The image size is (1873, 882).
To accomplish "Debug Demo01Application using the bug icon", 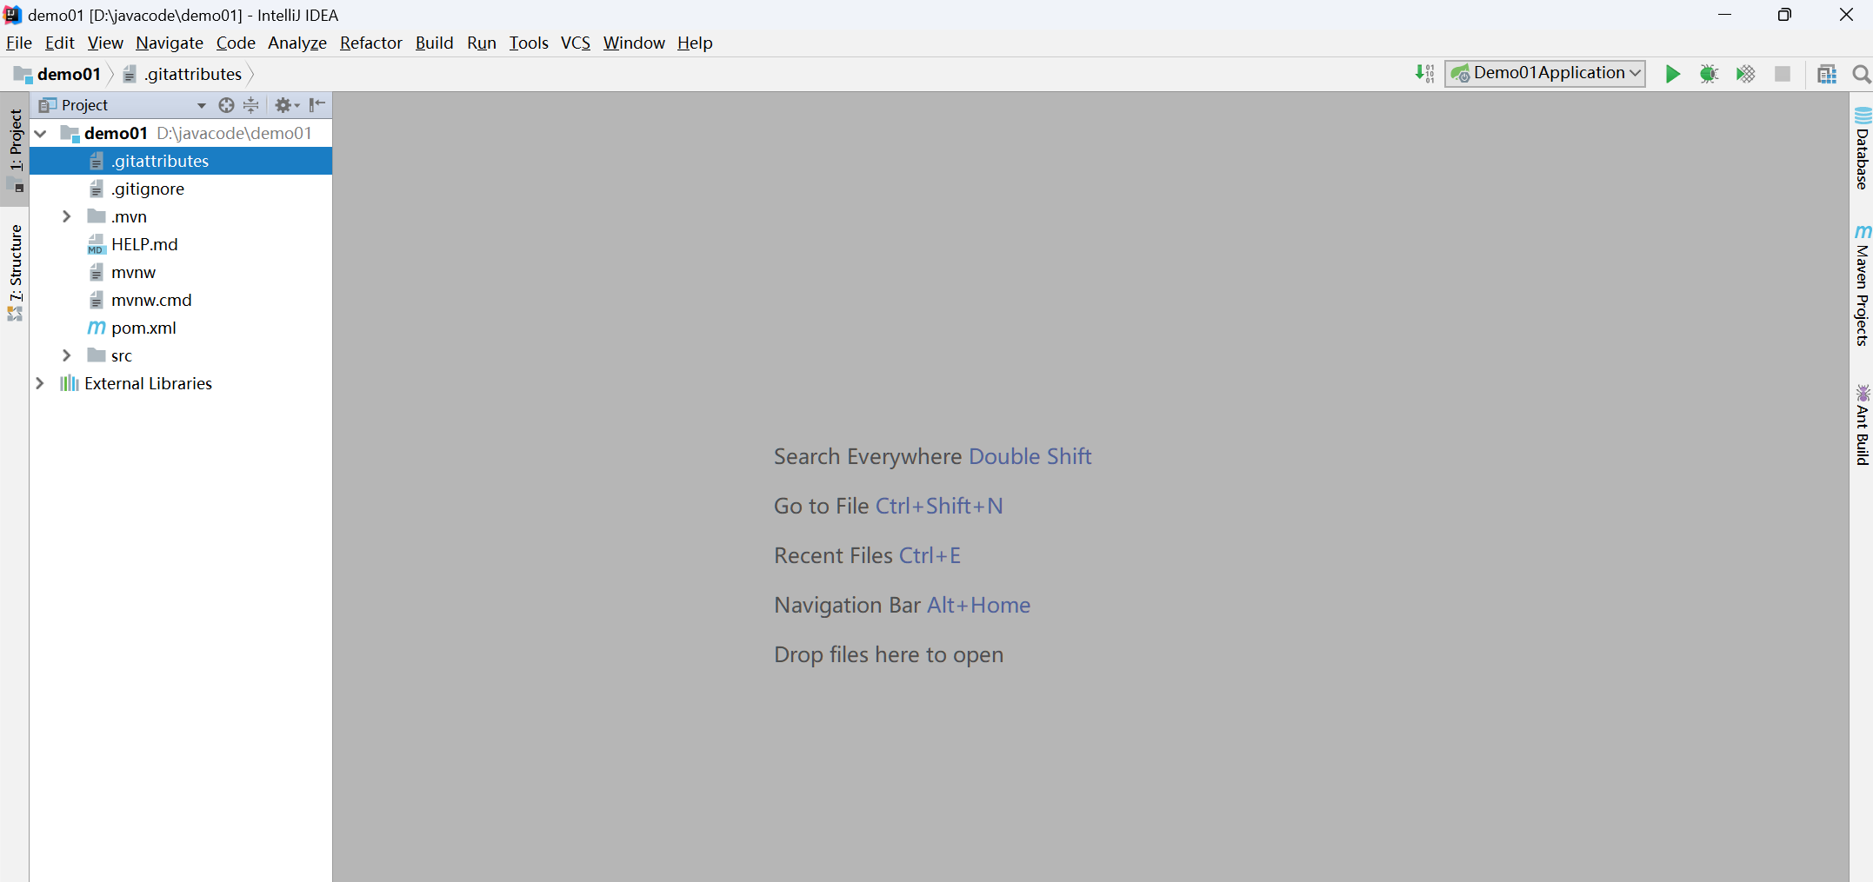I will click(1709, 74).
